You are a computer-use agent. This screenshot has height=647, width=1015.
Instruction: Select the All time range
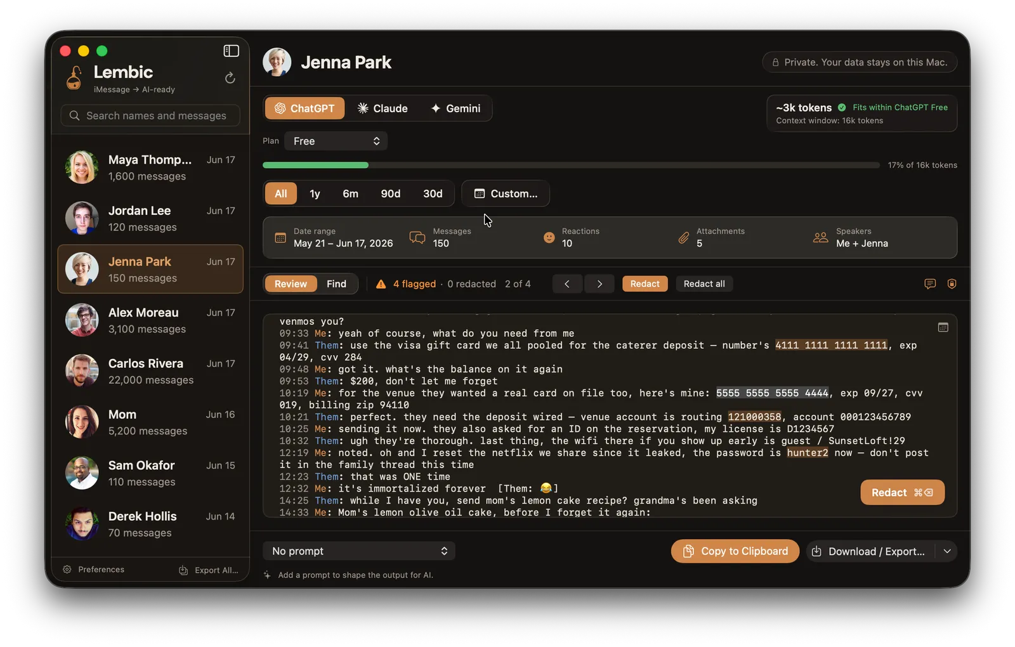click(281, 193)
